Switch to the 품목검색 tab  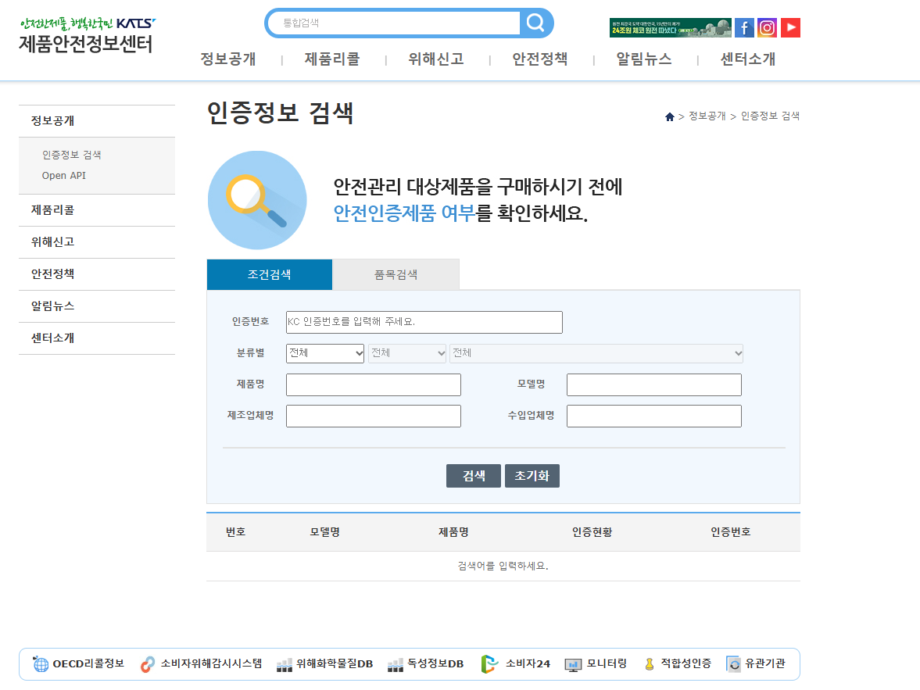[x=396, y=274]
